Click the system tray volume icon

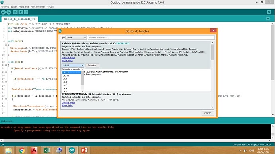click(x=245, y=150)
